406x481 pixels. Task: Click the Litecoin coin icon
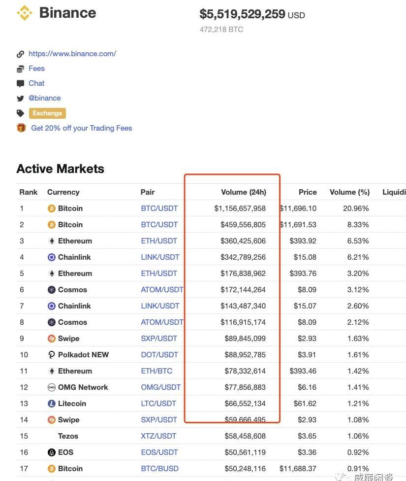[52, 404]
